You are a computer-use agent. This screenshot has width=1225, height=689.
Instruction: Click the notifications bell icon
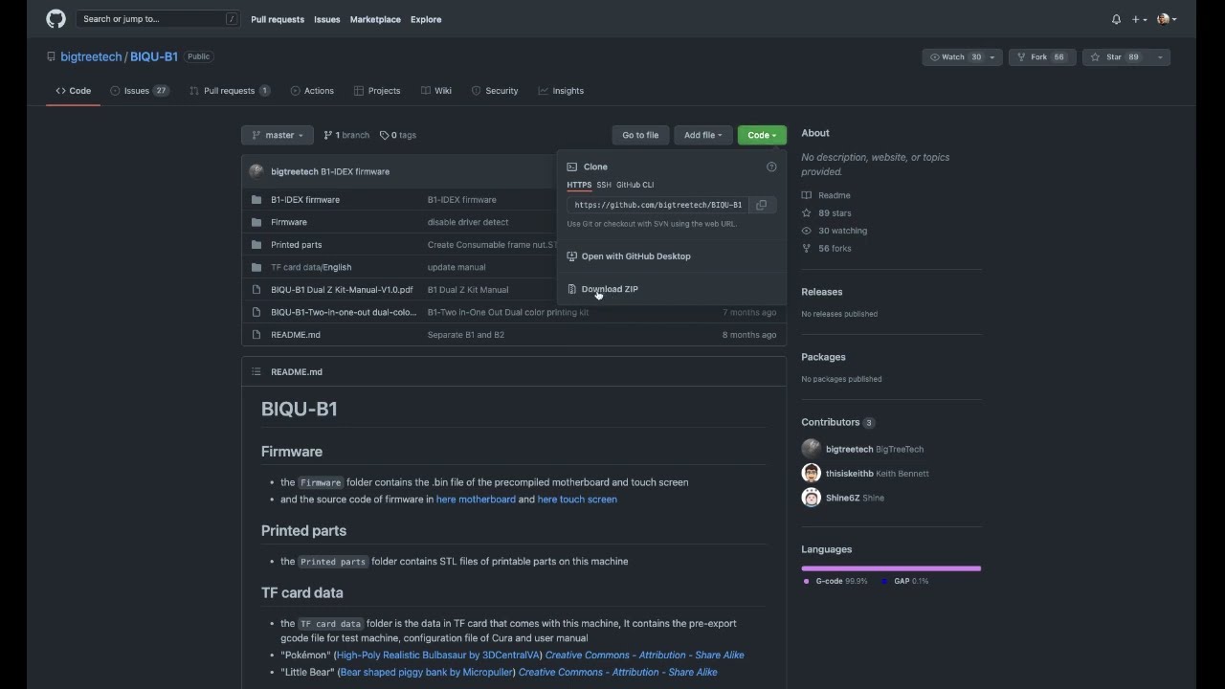(x=1116, y=19)
